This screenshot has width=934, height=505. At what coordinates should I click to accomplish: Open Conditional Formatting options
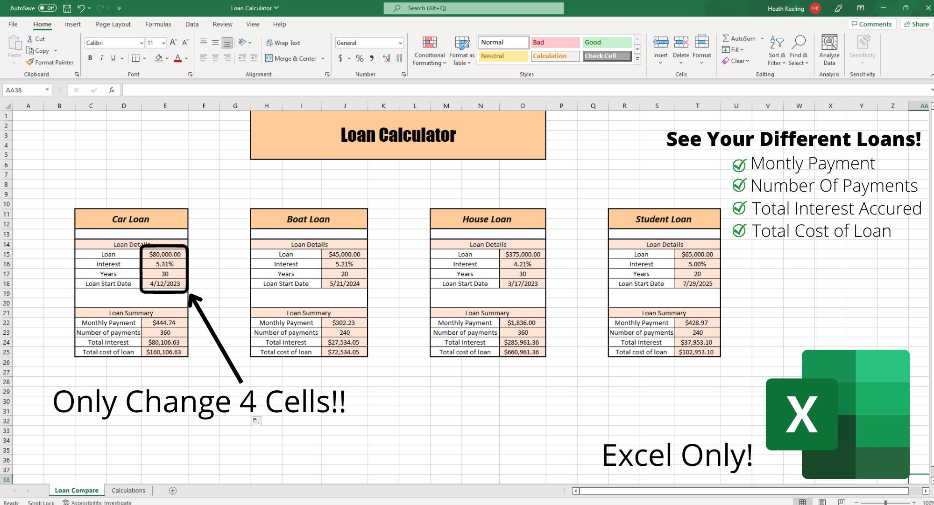pos(428,50)
